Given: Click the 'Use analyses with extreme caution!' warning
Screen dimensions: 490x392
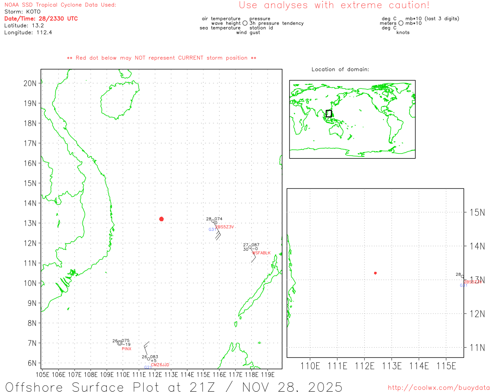Looking at the screenshot, I should pos(334,5).
